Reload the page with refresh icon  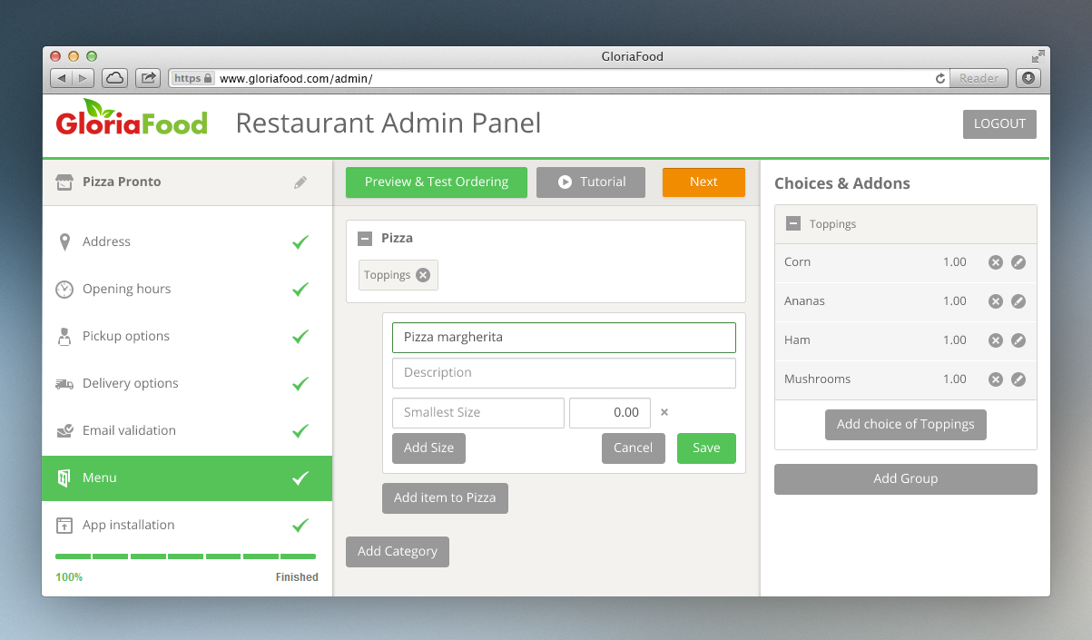click(940, 79)
